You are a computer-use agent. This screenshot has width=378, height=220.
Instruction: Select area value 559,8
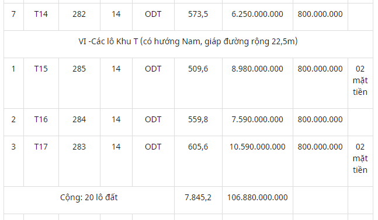tap(198, 119)
